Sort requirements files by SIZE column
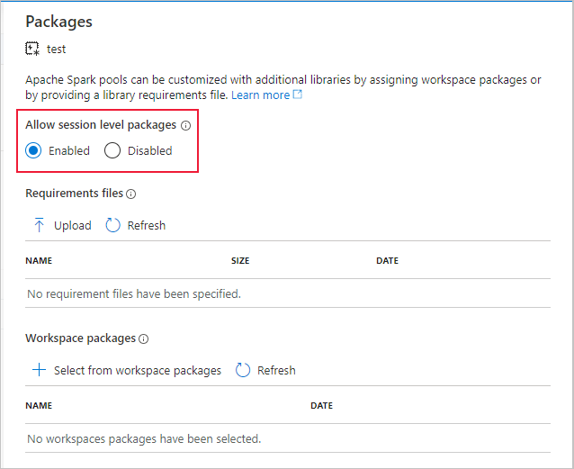The width and height of the screenshot is (574, 469). pyautogui.click(x=240, y=261)
